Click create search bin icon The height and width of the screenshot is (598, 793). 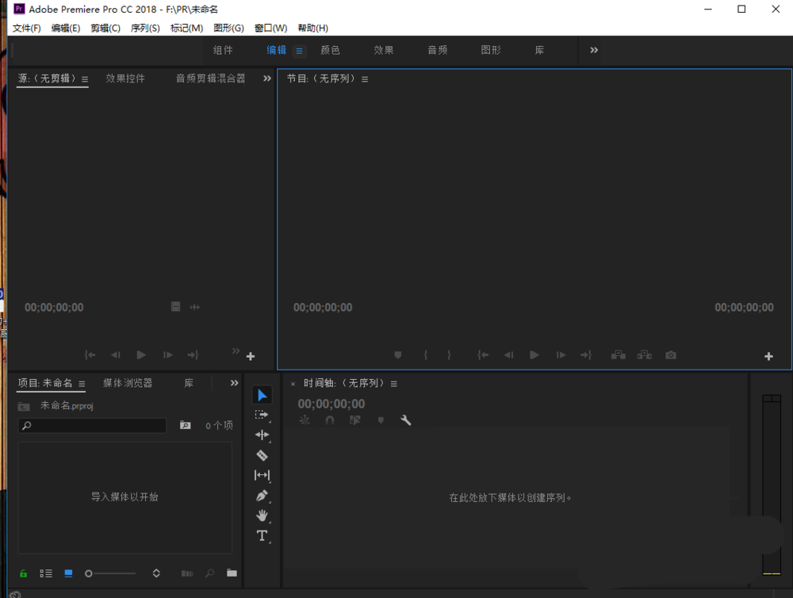(186, 425)
